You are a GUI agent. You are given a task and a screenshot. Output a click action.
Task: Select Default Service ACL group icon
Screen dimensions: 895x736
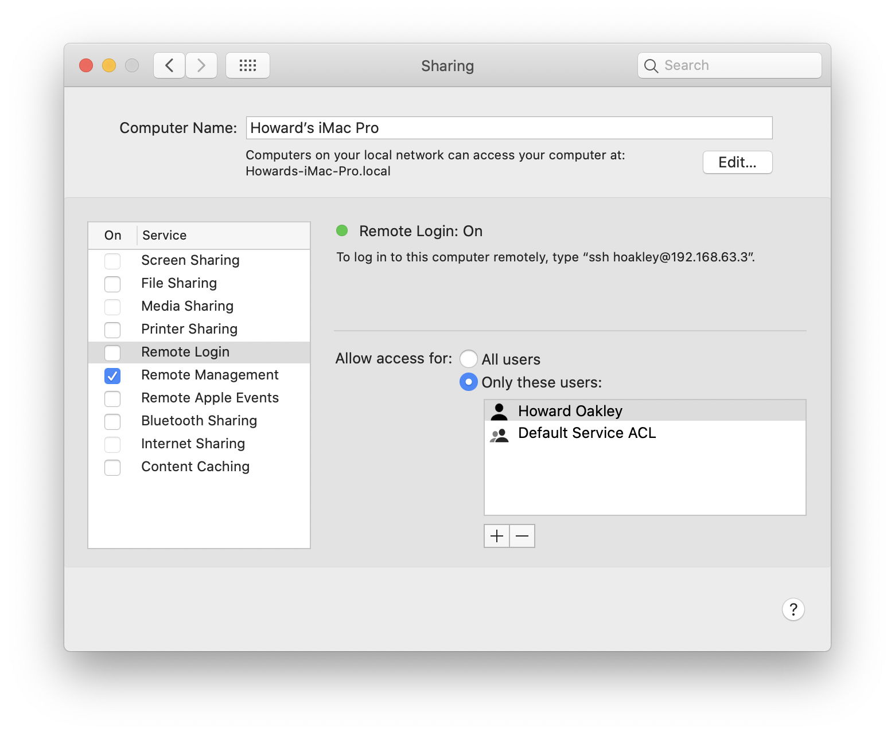[x=499, y=434]
